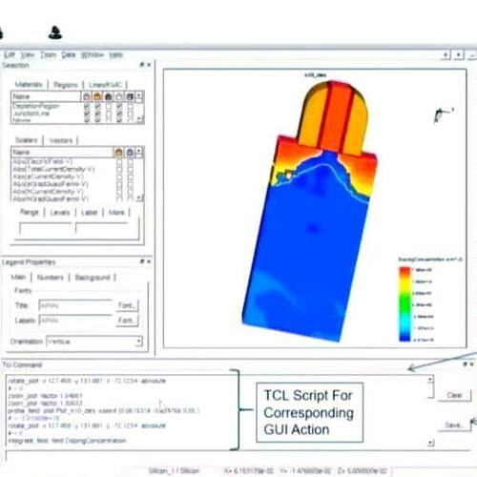Viewport: 477px width, 477px height.
Task: Select the Abs(eCurrentDensity-V) scalar row
Action: pos(48,176)
